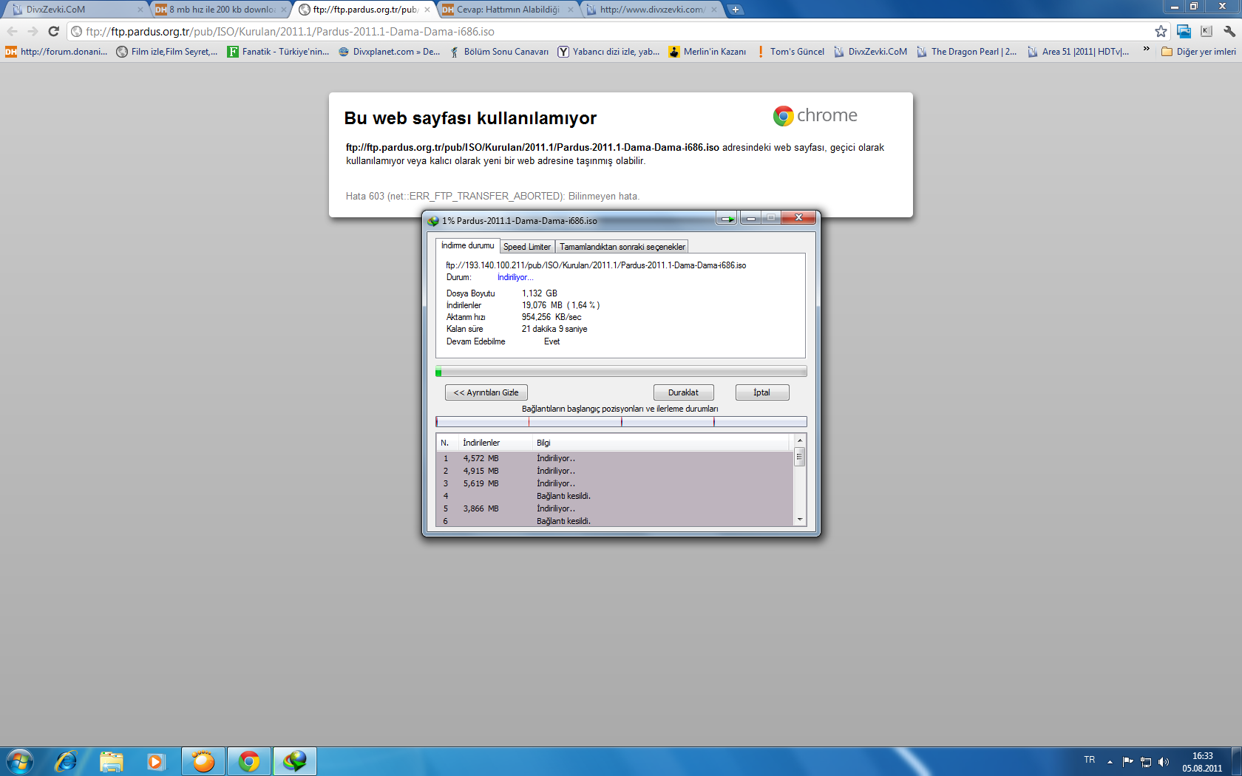Select the 'İndirme durumu' tab
1242x776 pixels.
pyautogui.click(x=467, y=245)
